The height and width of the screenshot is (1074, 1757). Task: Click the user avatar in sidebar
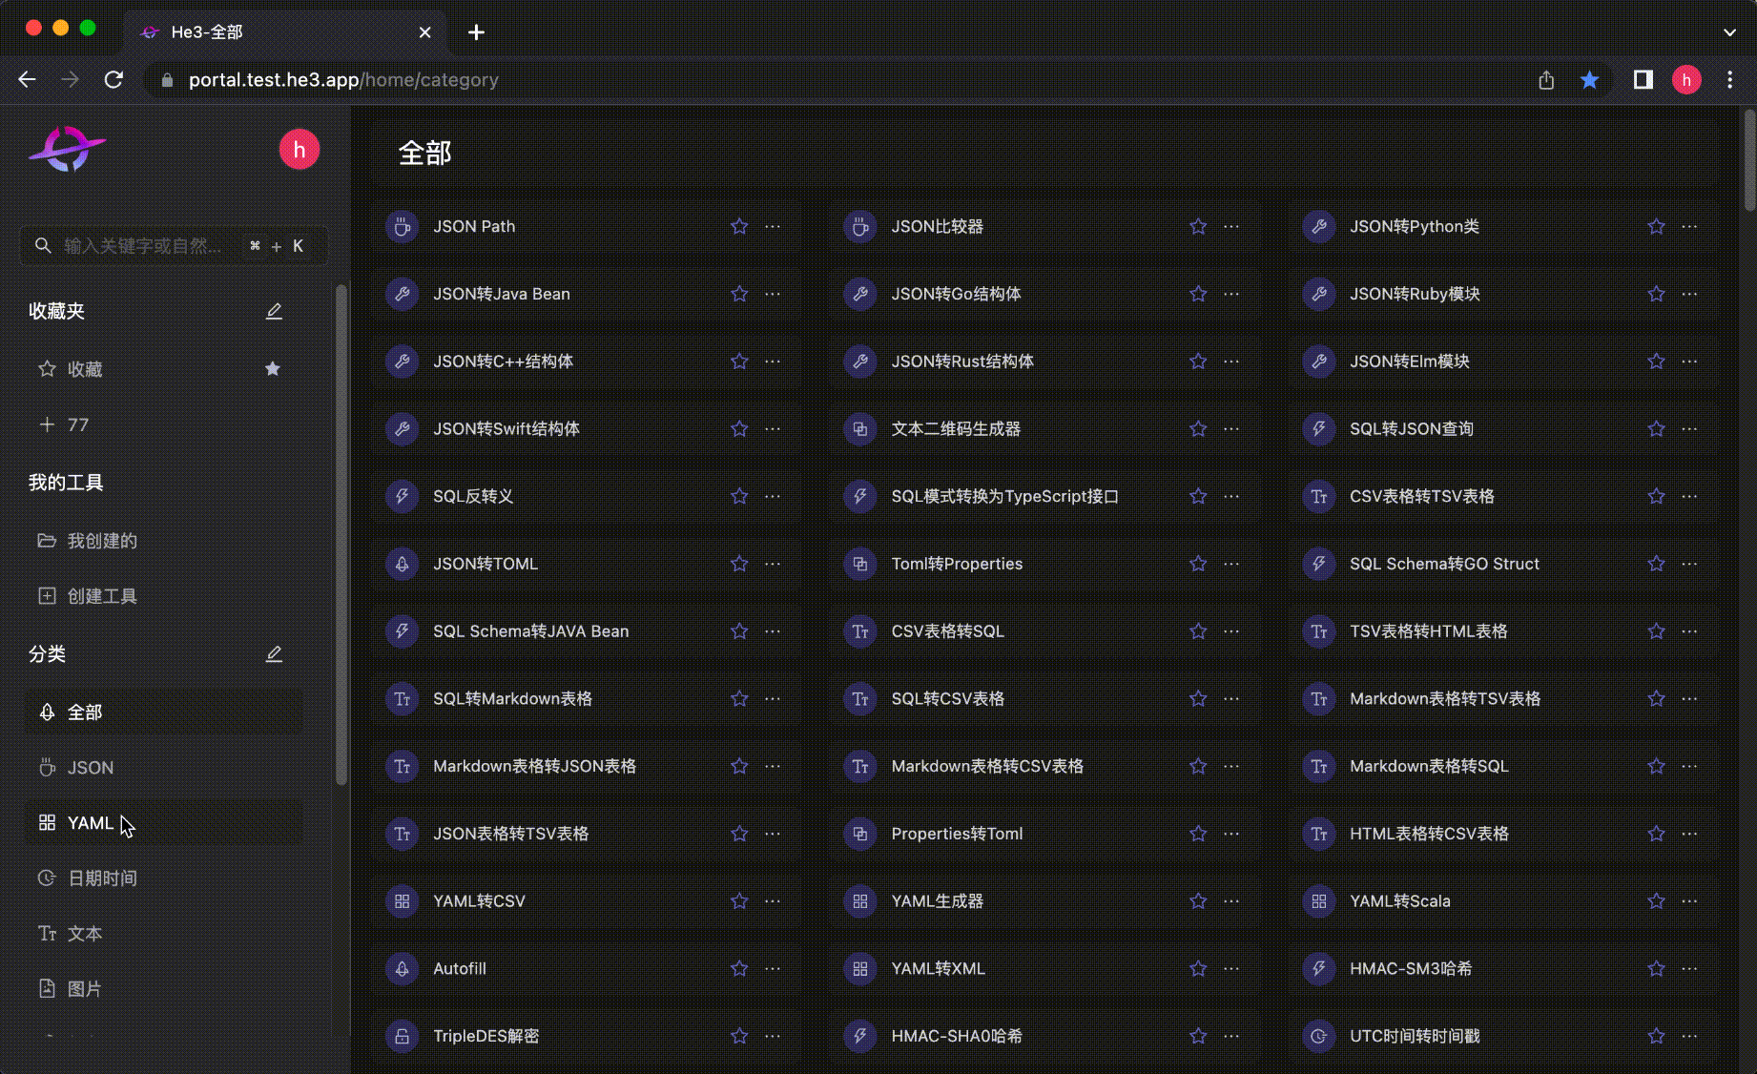coord(299,150)
